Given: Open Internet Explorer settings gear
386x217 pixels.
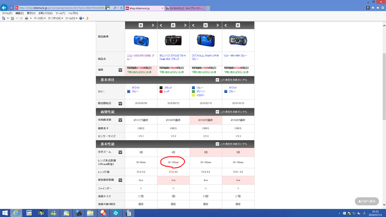Looking at the screenshot, I should tap(383, 8).
